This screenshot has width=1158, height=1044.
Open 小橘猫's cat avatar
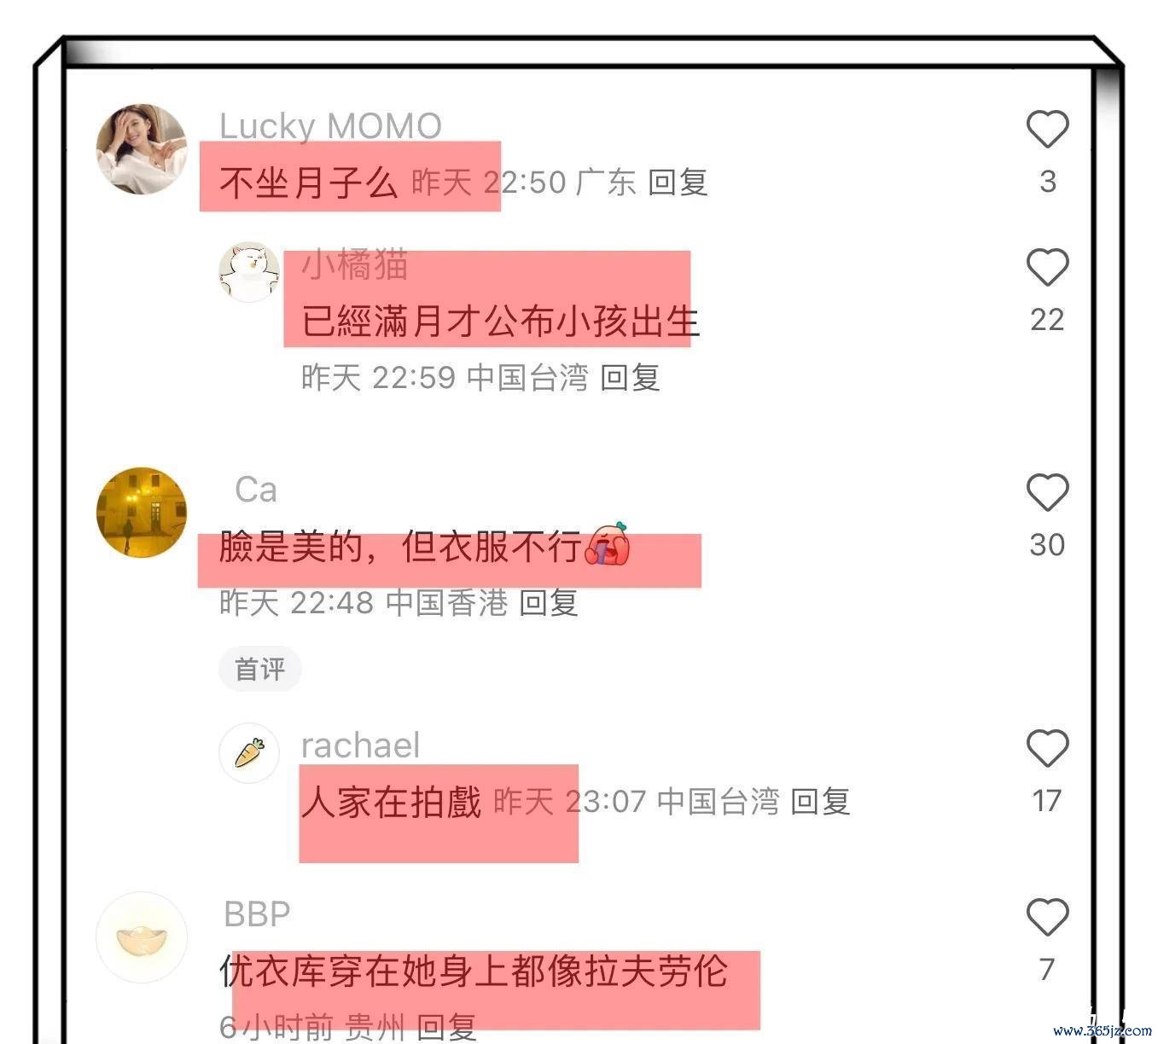pos(249,272)
